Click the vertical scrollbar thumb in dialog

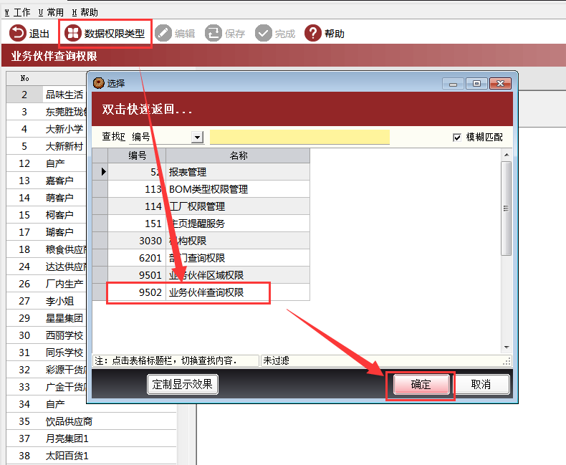507,208
